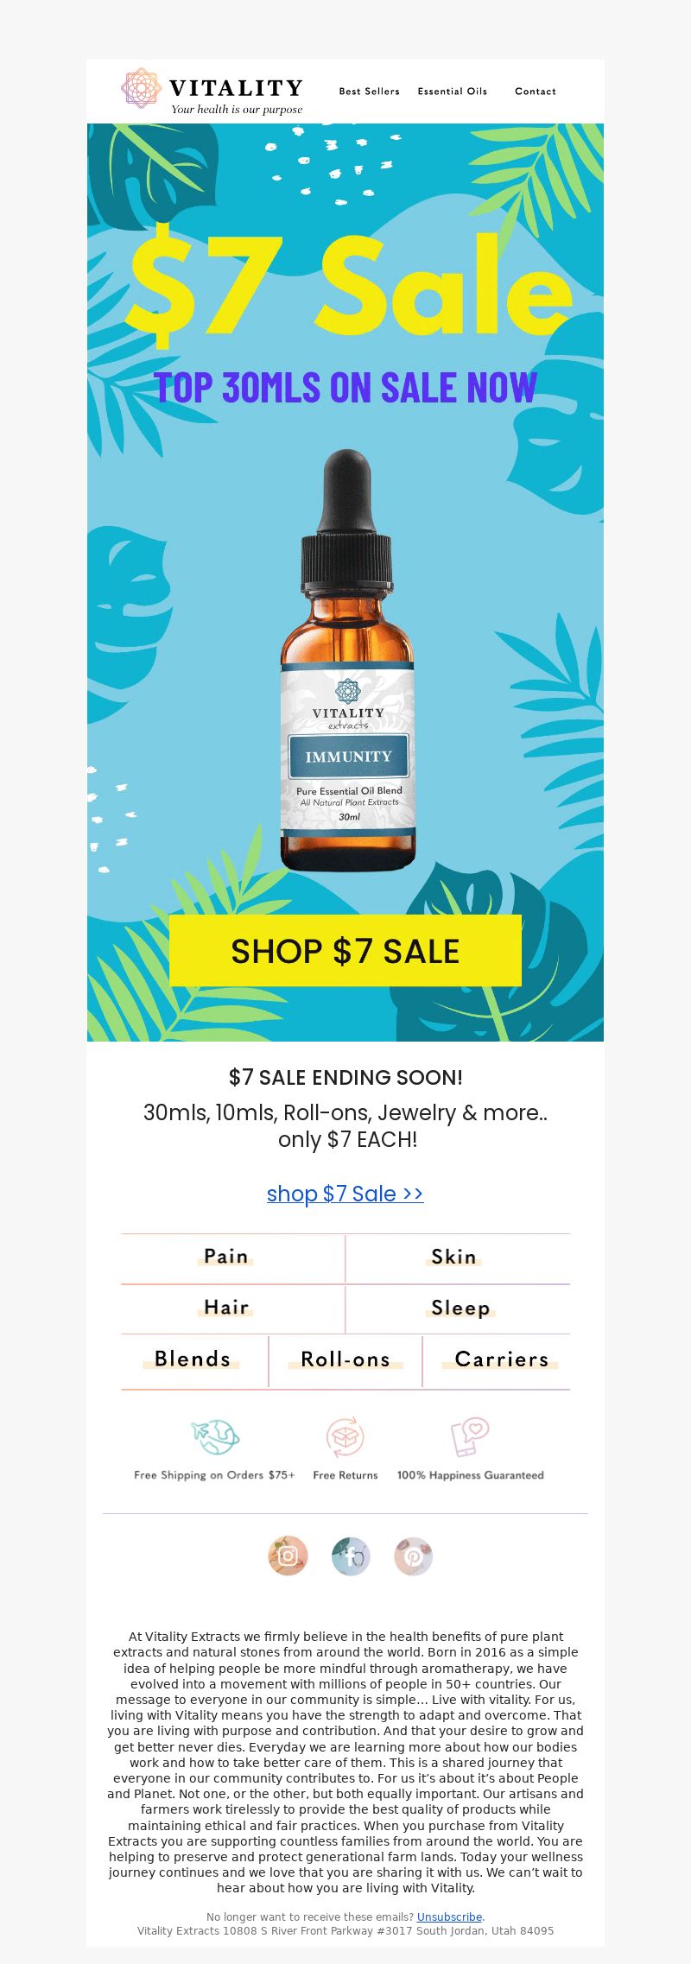Select the Skin category
Screen dimensions: 691x1964
(454, 1257)
